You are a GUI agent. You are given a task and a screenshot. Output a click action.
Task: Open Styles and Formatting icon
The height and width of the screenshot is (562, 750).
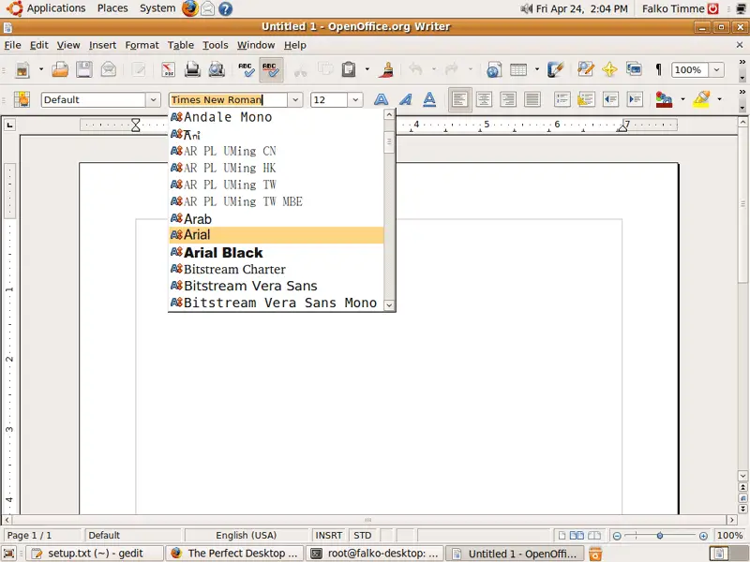(22, 99)
